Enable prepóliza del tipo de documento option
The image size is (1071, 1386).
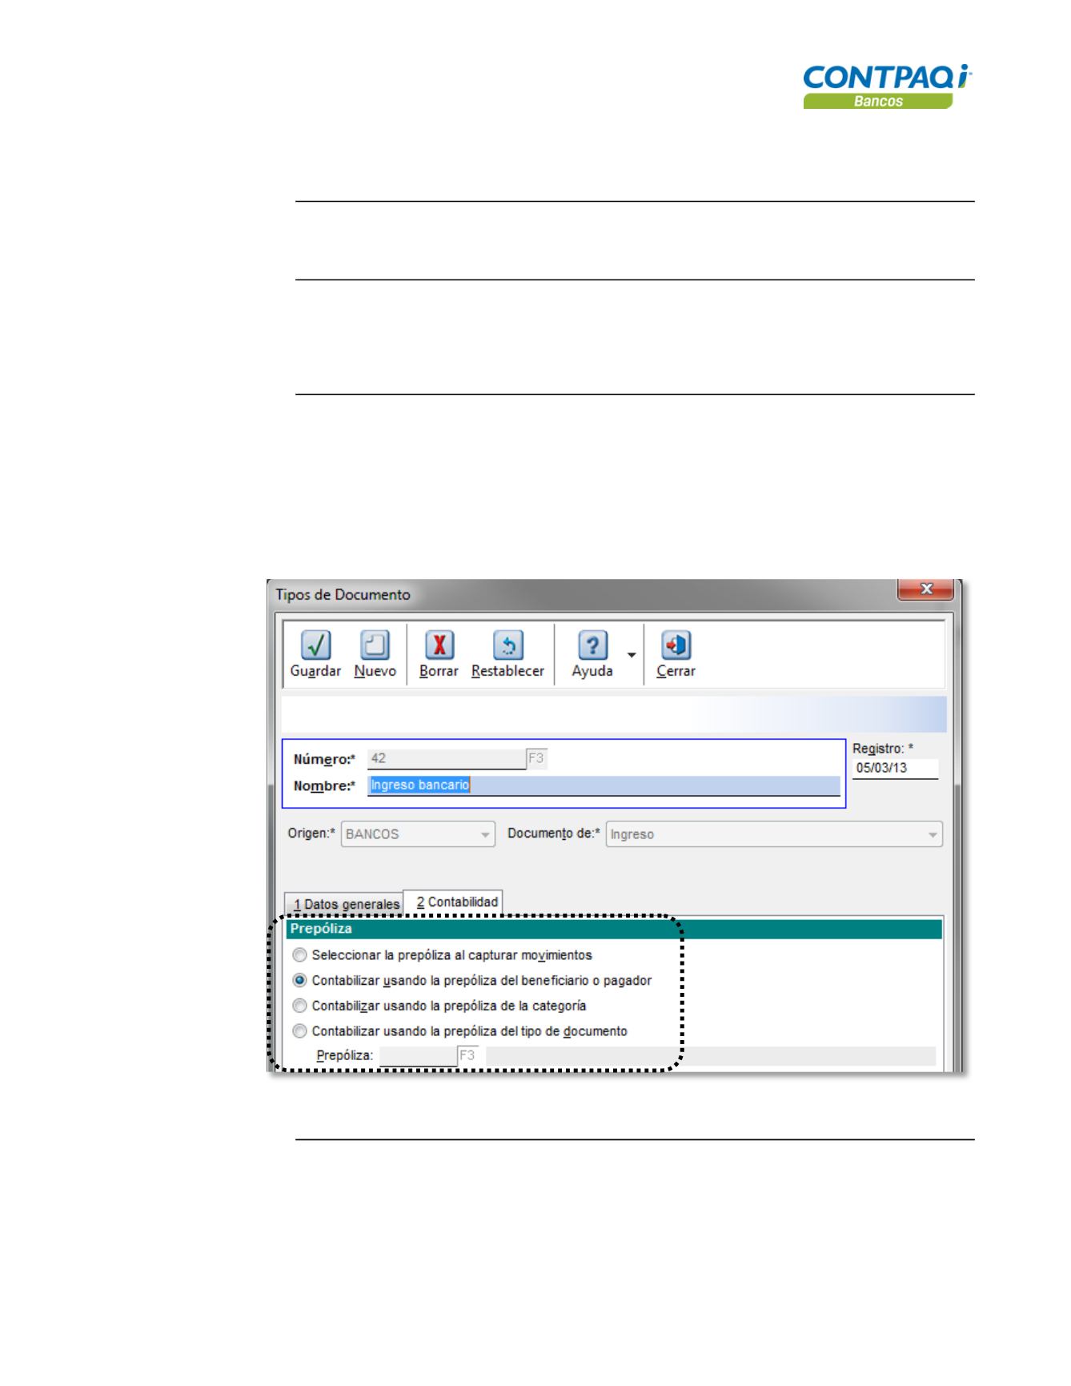coord(299,1031)
